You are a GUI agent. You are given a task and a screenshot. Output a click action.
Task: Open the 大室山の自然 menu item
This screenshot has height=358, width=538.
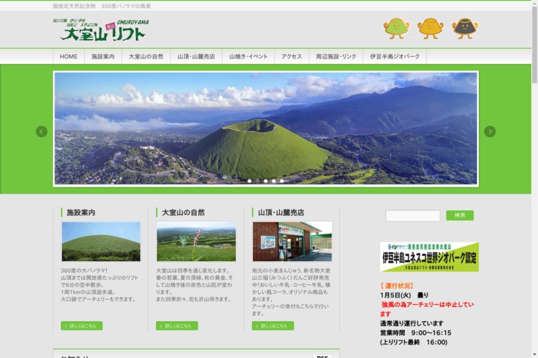(146, 57)
